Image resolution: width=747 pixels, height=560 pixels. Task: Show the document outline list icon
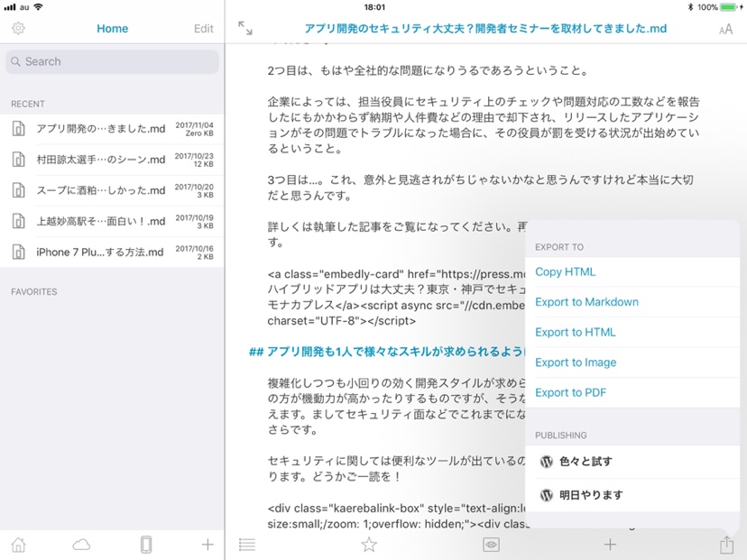(247, 545)
